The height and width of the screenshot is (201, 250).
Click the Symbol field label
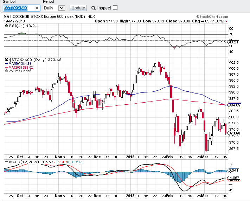[x=9, y=2]
